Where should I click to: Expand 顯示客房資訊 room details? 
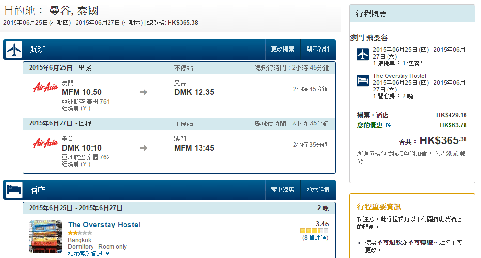coord(88,253)
